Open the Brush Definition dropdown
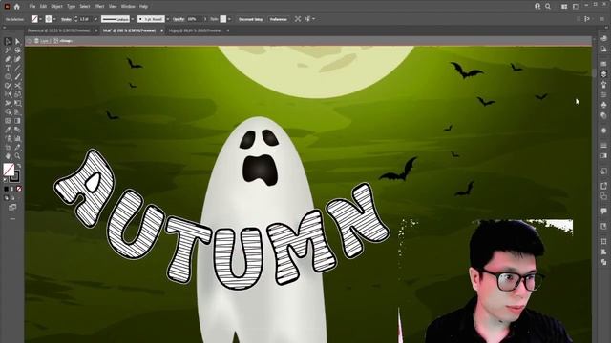Viewport: 611px width, 343px height. point(168,19)
